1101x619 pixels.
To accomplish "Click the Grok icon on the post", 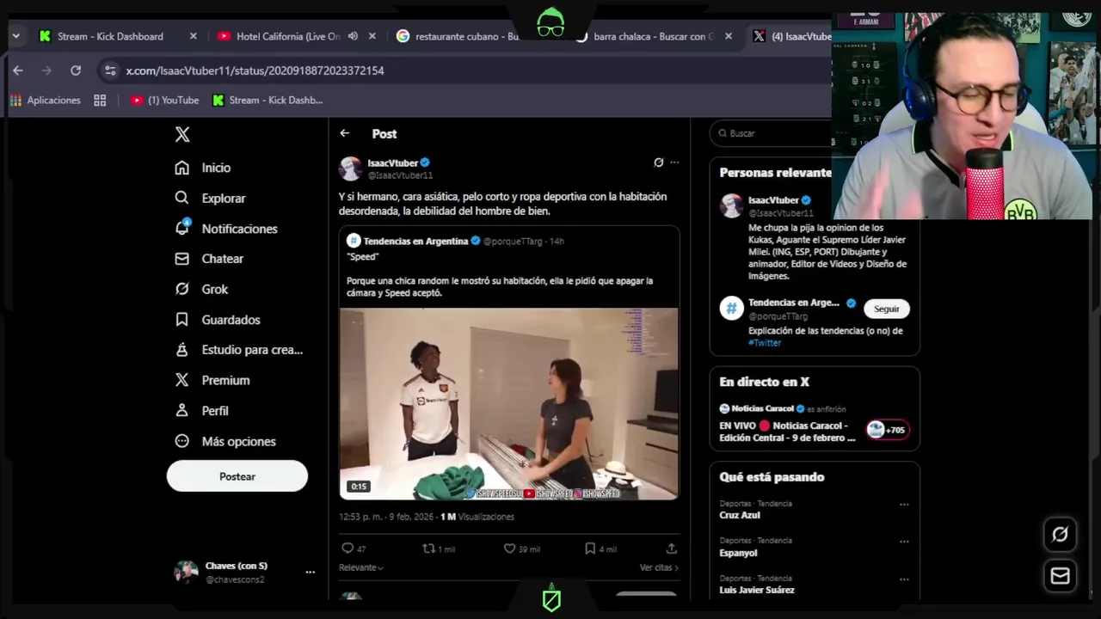I will 659,162.
